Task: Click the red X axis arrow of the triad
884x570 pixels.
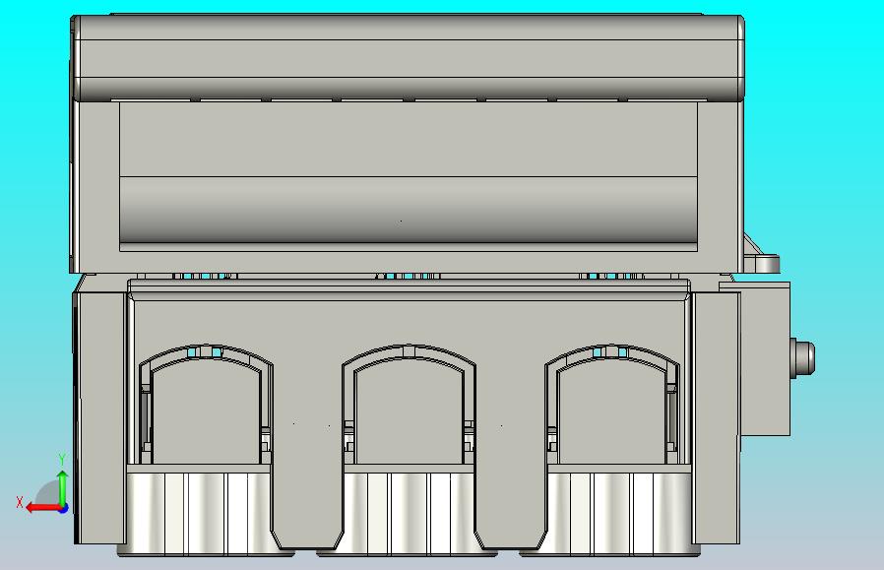Action: coord(44,508)
